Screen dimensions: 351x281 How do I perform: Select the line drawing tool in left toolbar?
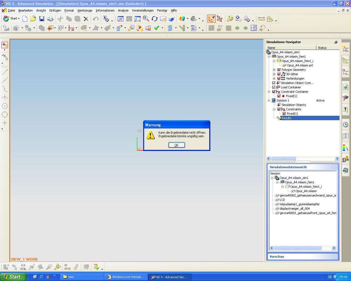click(5, 72)
